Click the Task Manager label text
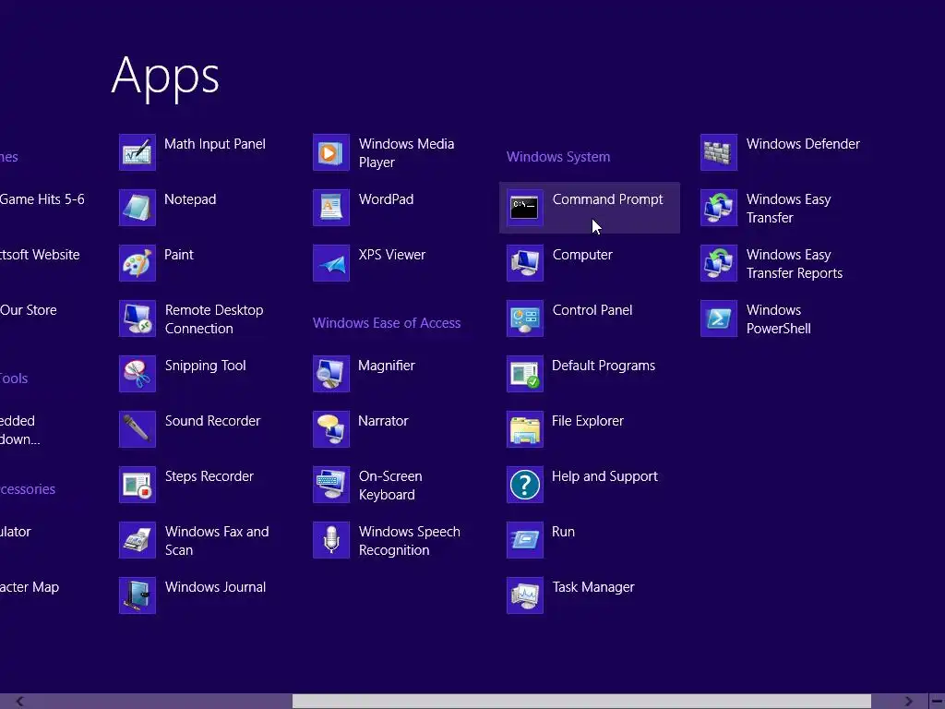Image resolution: width=945 pixels, height=709 pixels. 593,587
